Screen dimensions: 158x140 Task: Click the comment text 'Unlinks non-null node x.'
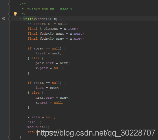[x=49, y=9]
